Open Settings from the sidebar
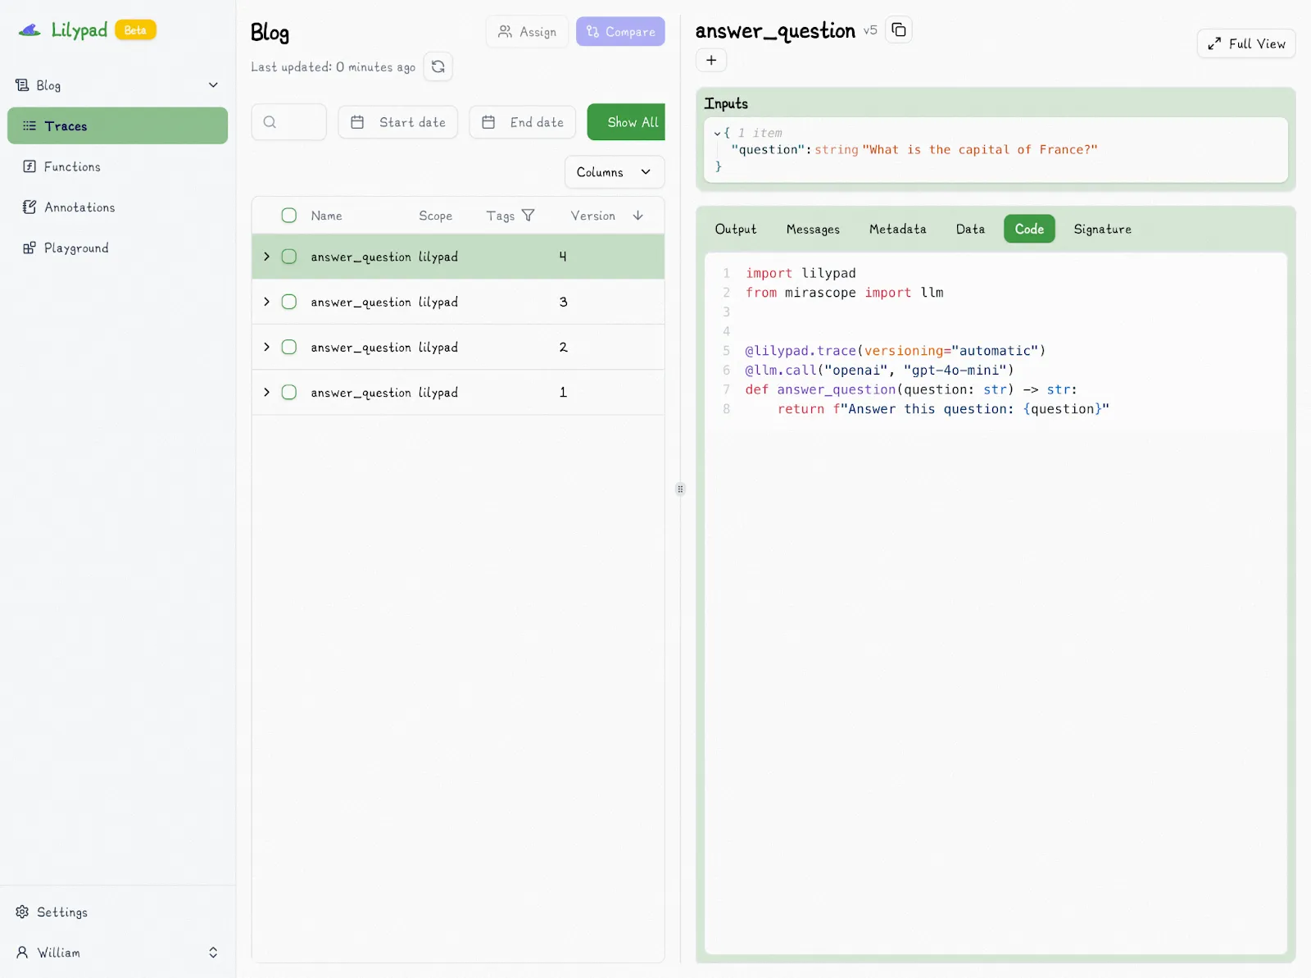Screen dimensions: 1311x978 point(61,912)
